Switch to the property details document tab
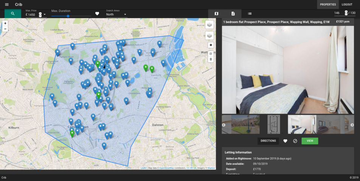This screenshot has height=181, width=360. click(x=233, y=14)
